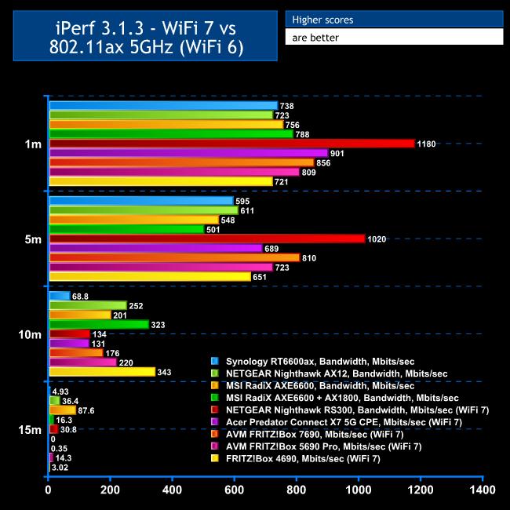Click the 810 orange bar at 5m
Viewport: 510px width, 510px height.
pyautogui.click(x=175, y=257)
